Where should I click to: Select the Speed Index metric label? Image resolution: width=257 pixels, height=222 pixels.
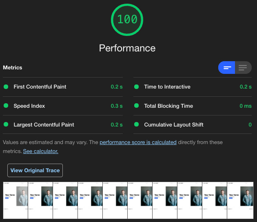[x=29, y=106]
